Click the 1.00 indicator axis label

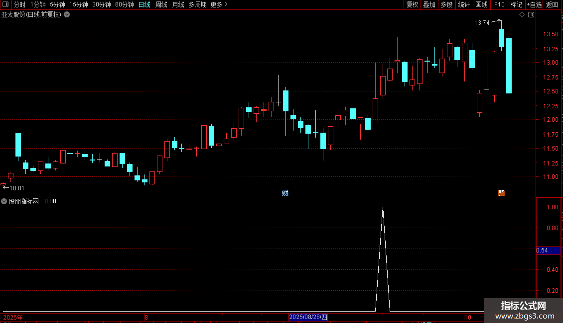point(552,207)
